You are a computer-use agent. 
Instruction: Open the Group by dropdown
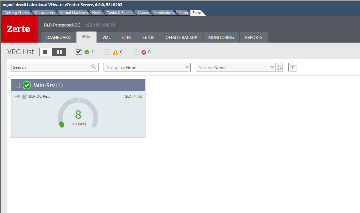(x=147, y=67)
